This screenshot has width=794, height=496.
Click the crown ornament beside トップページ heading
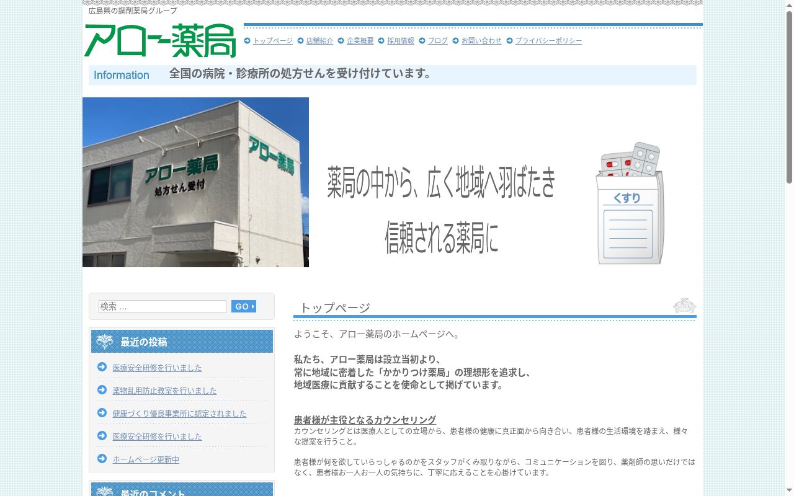(684, 306)
